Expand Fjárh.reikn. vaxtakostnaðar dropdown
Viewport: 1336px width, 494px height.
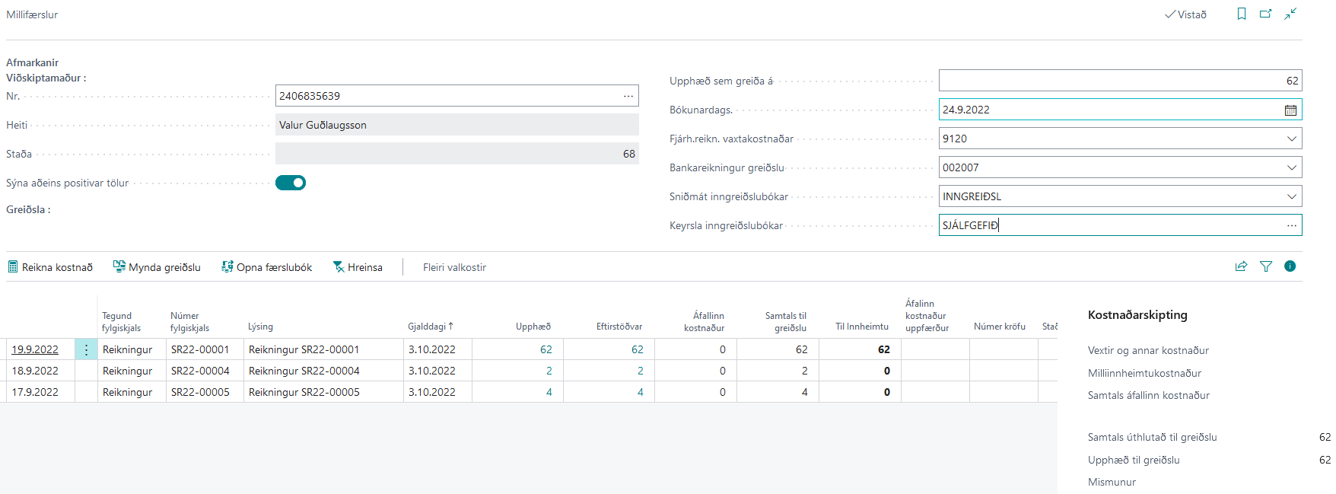point(1291,139)
